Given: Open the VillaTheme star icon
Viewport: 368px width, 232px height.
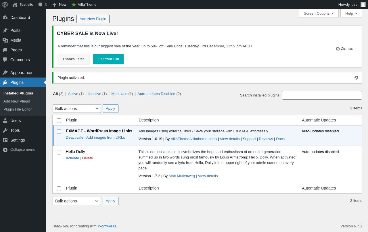Looking at the screenshot, I should pos(74,5).
